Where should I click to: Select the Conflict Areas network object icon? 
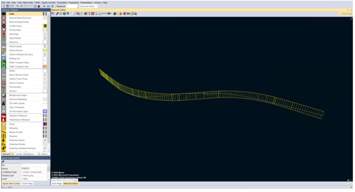coord(4,26)
